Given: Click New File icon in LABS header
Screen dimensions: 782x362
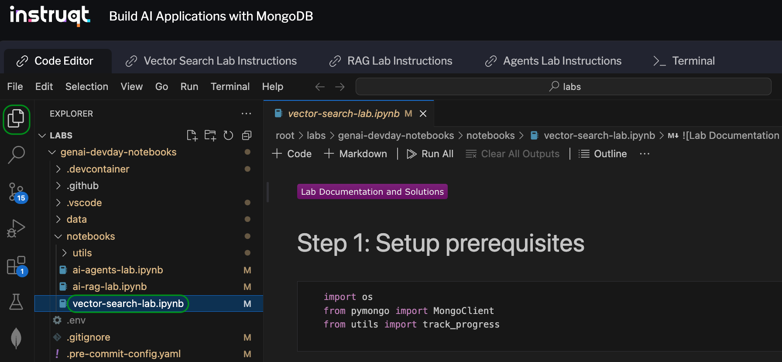Looking at the screenshot, I should [x=192, y=135].
